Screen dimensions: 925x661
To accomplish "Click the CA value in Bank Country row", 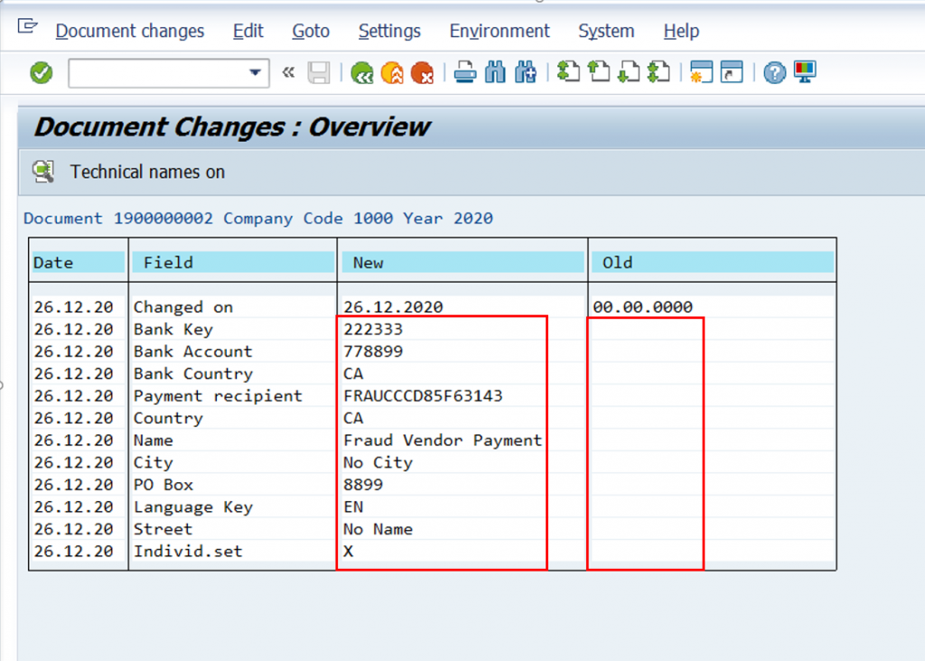I will click(353, 373).
